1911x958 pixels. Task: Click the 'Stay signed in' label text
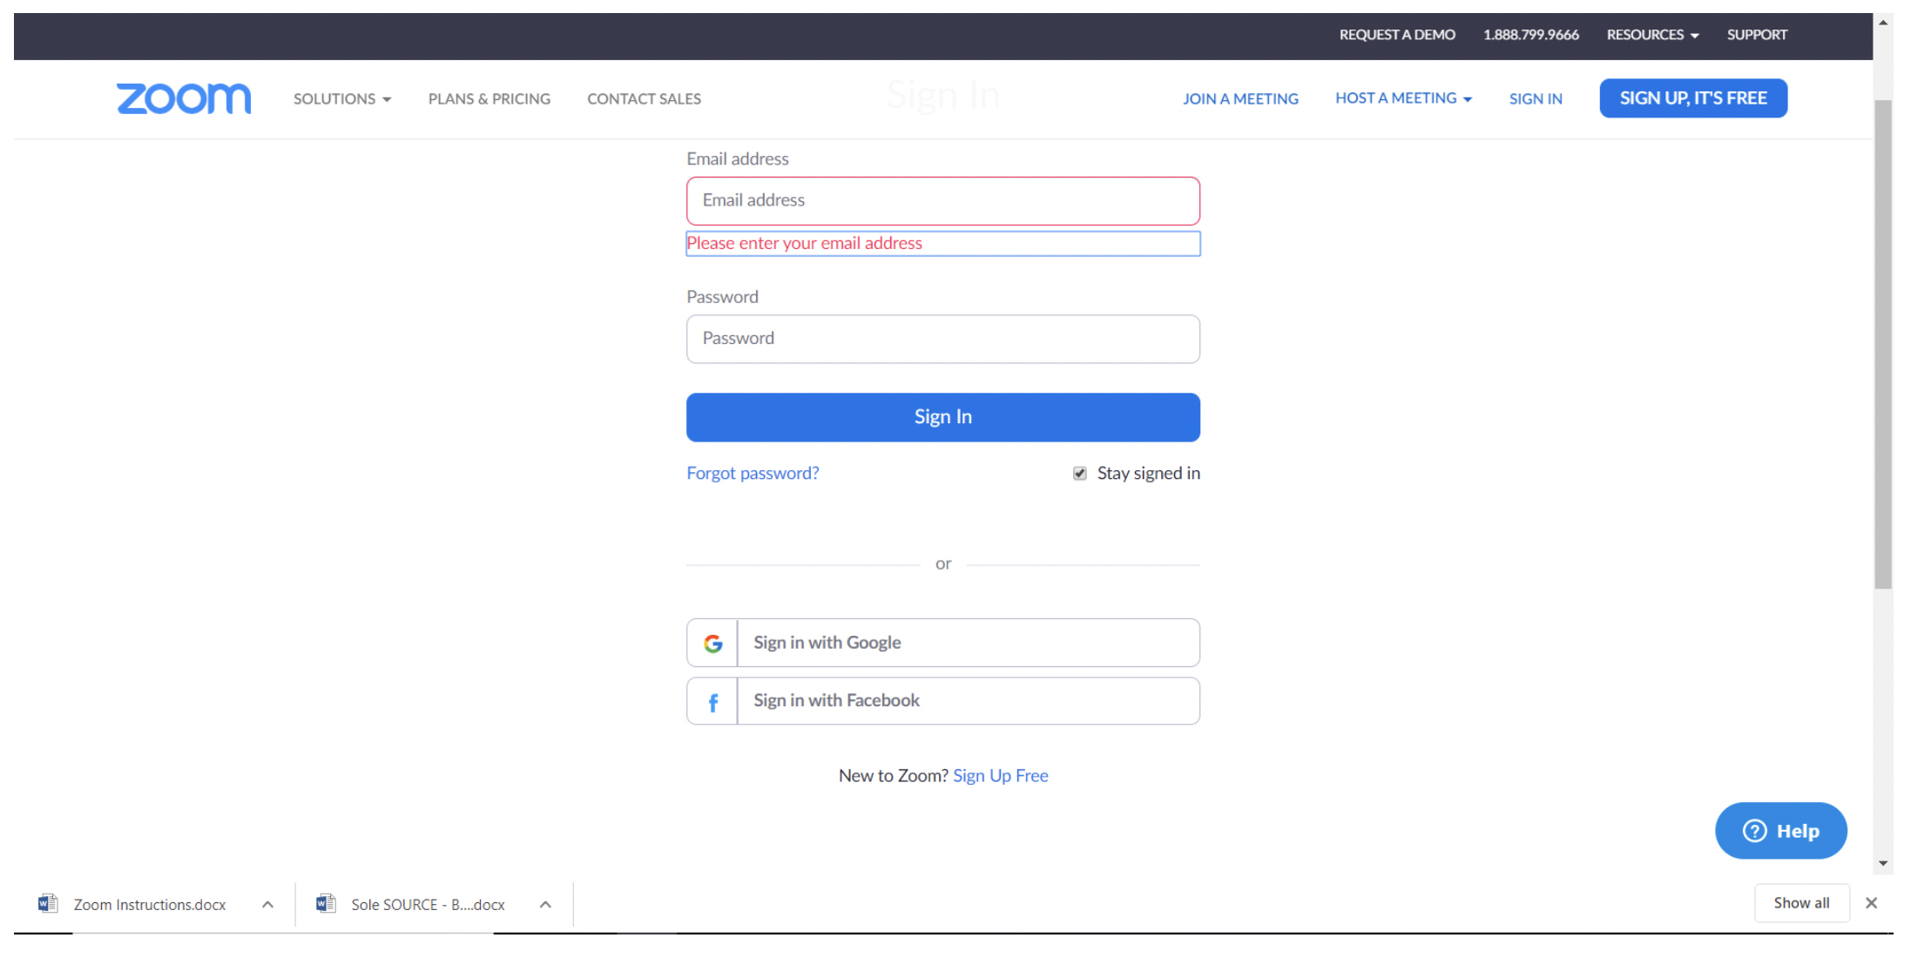point(1148,474)
